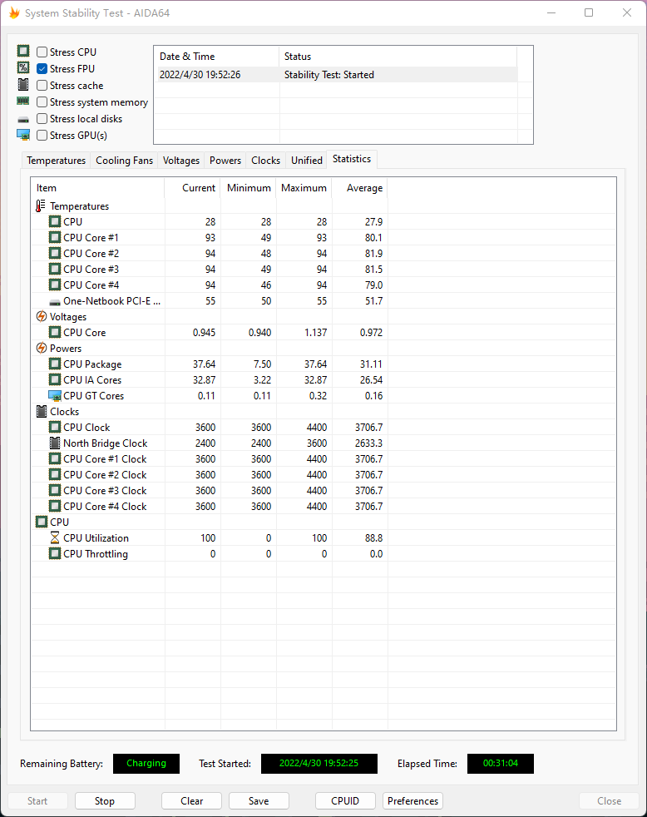
Task: Click the Clear button
Action: coord(192,801)
